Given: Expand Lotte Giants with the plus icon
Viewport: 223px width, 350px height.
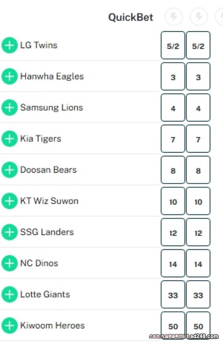Looking at the screenshot, I should click(9, 294).
